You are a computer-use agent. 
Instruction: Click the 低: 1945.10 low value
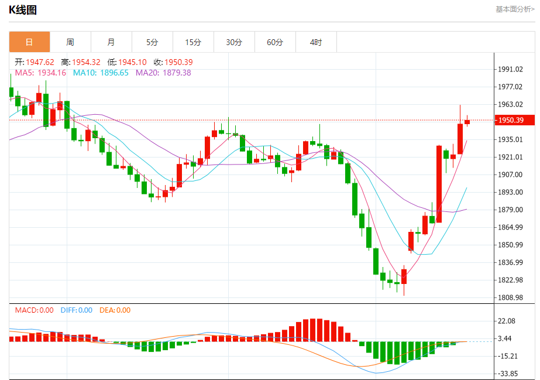127,62
